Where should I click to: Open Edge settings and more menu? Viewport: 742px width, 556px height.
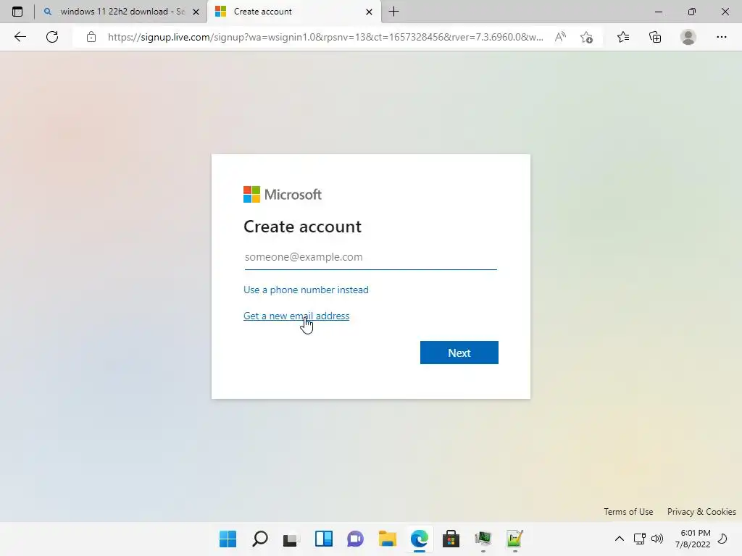click(721, 37)
